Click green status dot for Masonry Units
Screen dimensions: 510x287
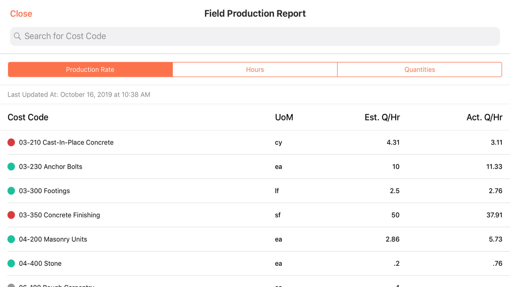(11, 239)
